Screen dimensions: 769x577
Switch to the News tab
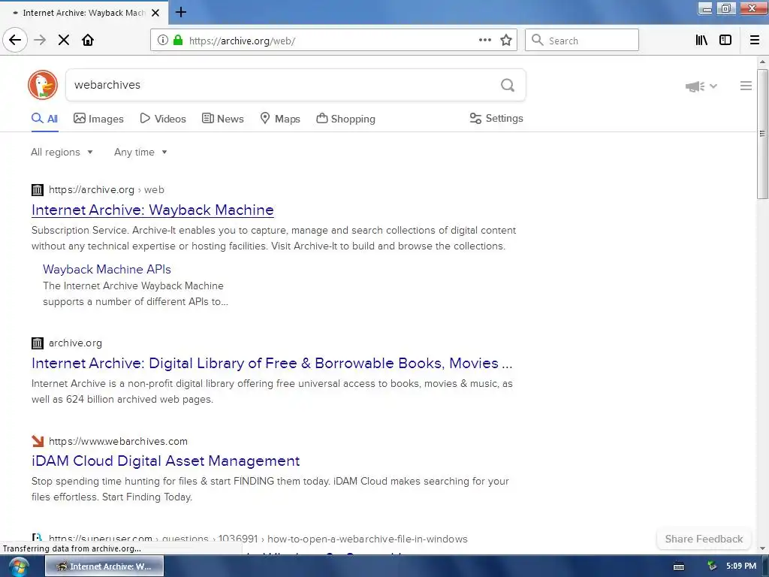coord(222,119)
